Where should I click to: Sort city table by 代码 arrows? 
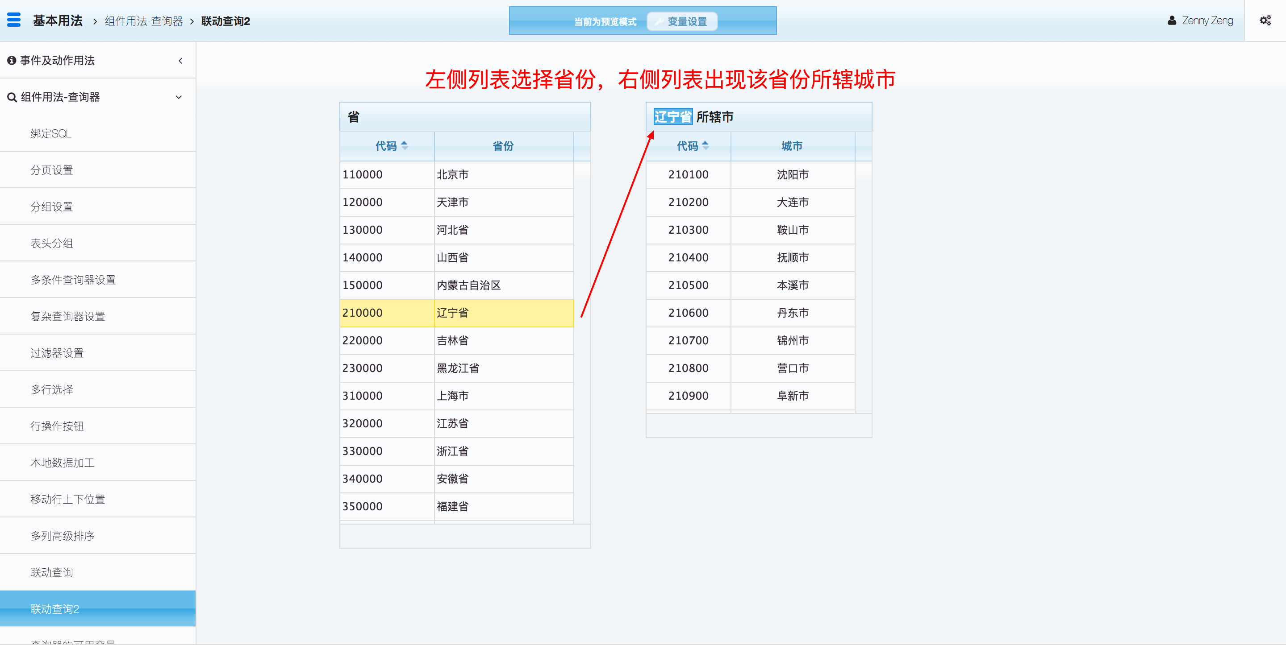[x=705, y=146]
